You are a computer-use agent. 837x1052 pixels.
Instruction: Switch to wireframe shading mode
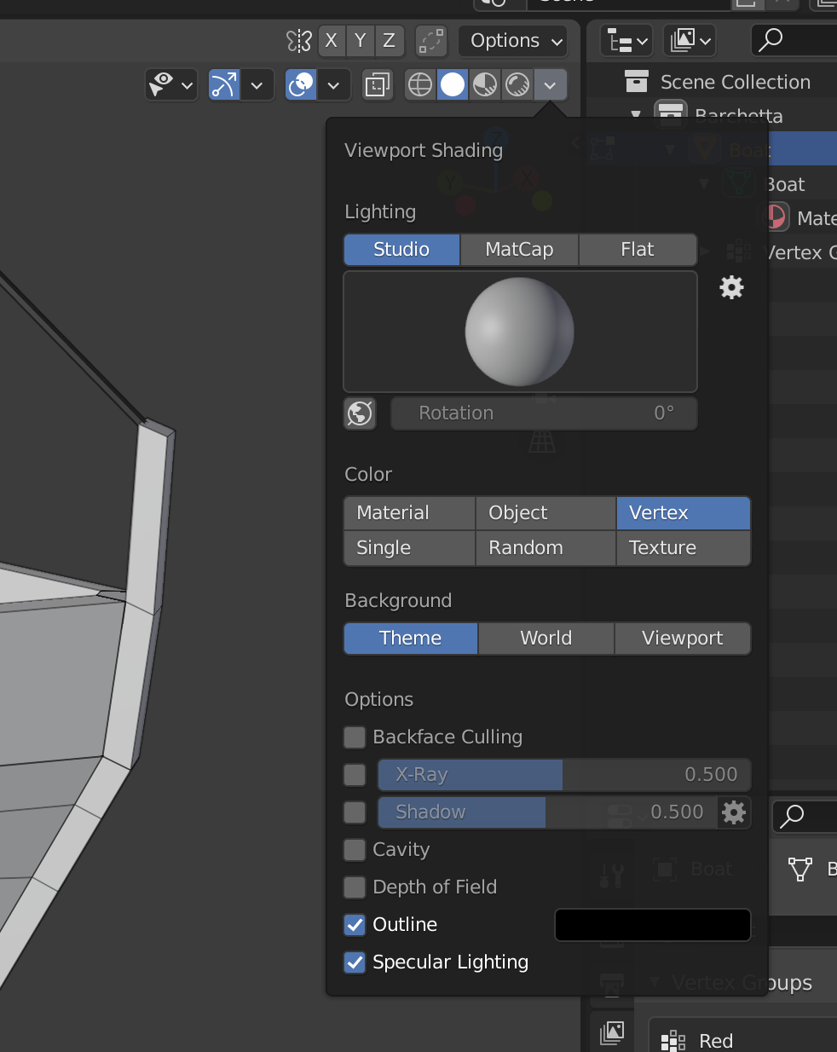420,84
